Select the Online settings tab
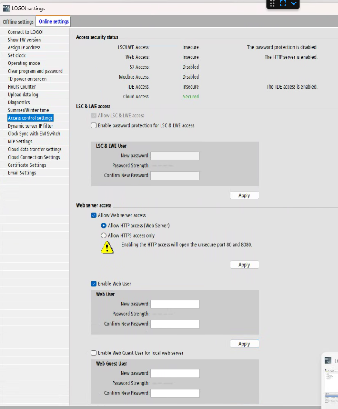338x409 pixels. click(x=53, y=21)
